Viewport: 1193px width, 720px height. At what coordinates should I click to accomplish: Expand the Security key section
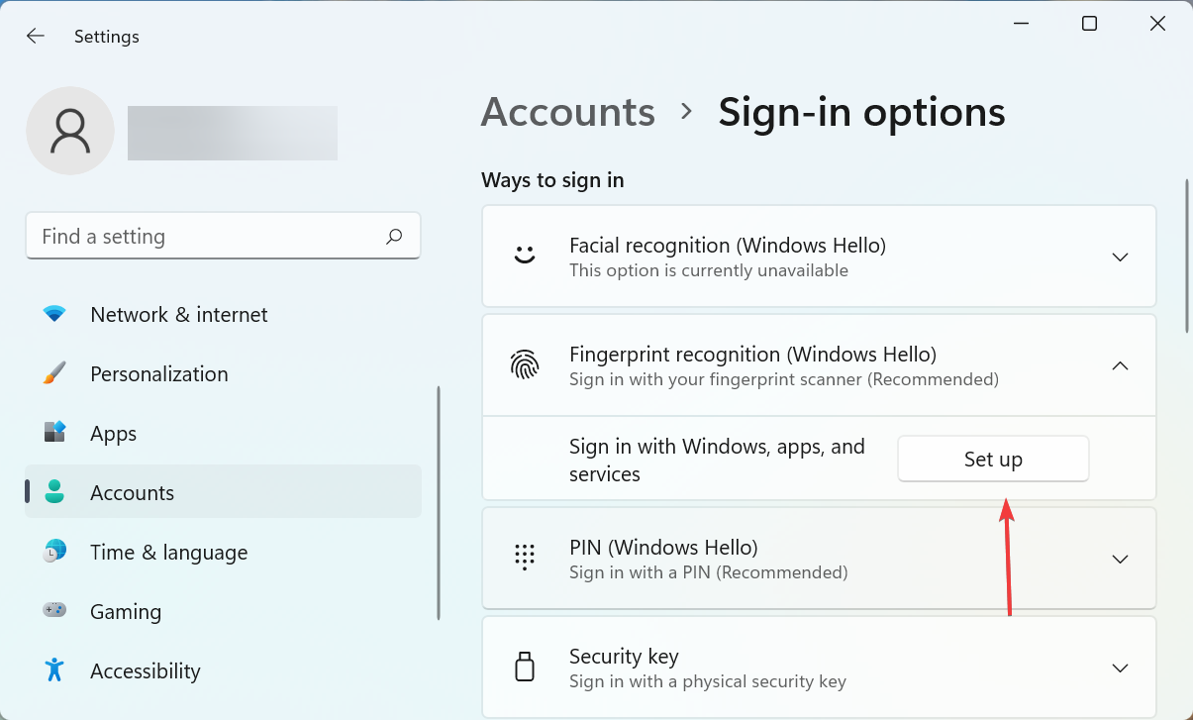tap(1120, 668)
